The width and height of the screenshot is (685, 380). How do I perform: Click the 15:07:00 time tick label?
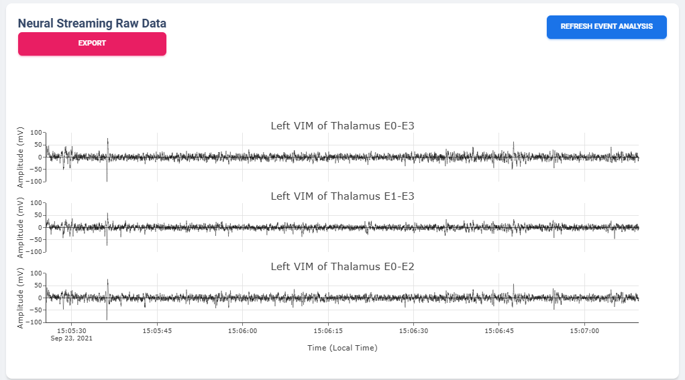584,330
